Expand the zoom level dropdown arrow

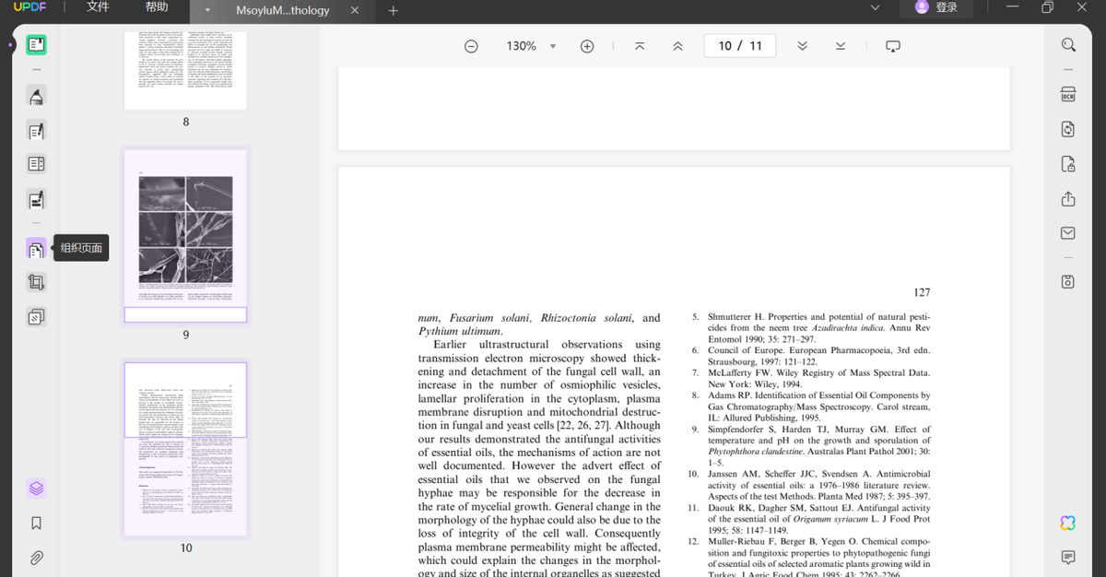click(x=553, y=46)
